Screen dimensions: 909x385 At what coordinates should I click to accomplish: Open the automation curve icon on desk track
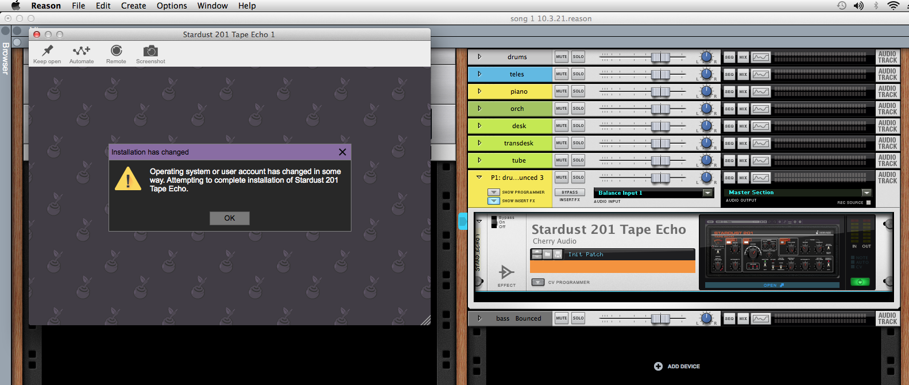[x=761, y=126]
